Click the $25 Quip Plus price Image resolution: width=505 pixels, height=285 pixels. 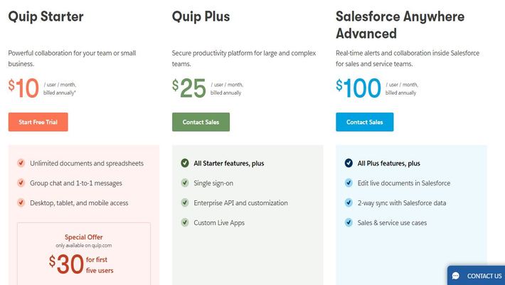pos(189,88)
